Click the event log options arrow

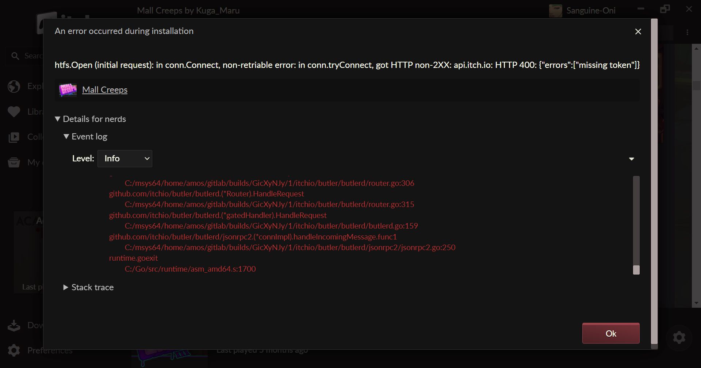click(x=631, y=159)
